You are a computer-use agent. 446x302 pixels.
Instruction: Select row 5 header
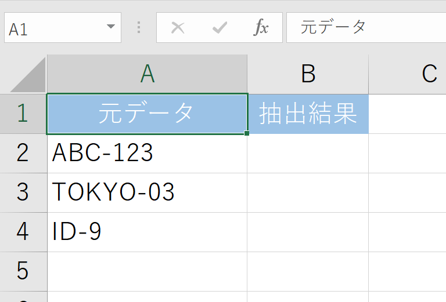coord(23,271)
